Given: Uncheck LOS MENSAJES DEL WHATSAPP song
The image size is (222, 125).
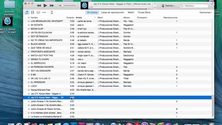Looking at the screenshot, I should (29, 21).
